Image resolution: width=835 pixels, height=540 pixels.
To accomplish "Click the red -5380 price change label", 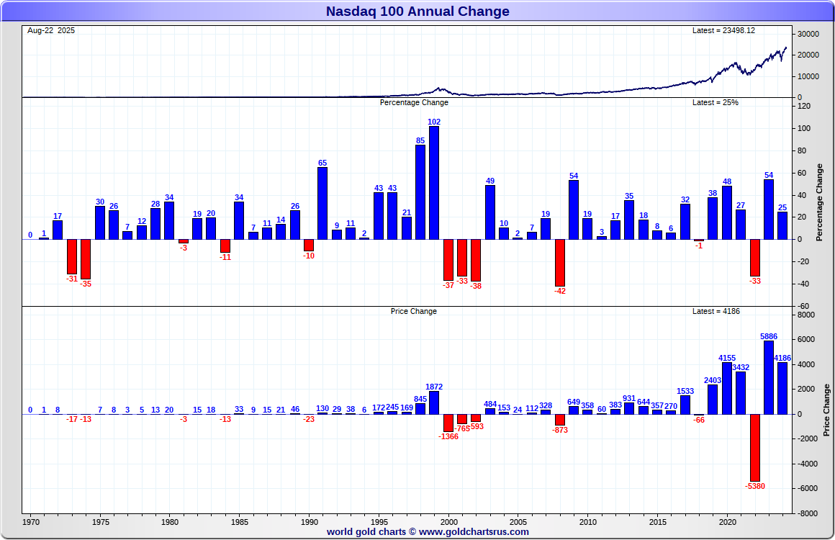I will click(754, 486).
